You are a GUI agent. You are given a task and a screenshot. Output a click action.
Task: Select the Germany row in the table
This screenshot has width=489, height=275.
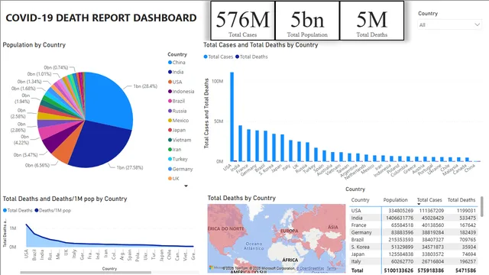click(x=414, y=232)
